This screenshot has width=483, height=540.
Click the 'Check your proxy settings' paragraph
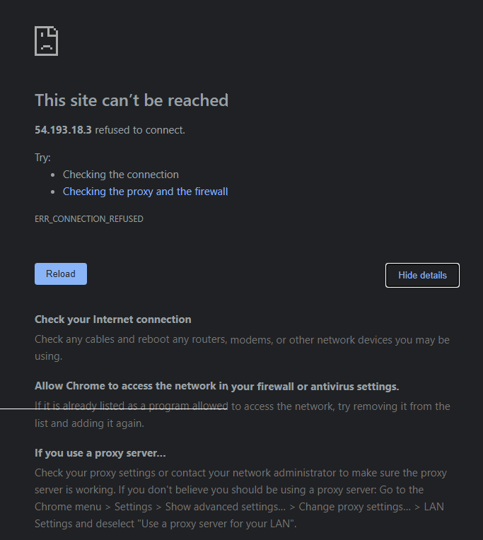(241, 498)
